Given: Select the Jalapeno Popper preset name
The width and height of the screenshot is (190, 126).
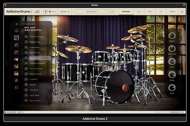Looking at the screenshot, I should [37, 63].
